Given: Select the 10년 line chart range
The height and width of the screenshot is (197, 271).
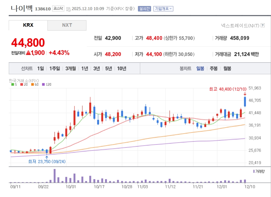Looking at the screenshot, I should click(122, 69).
